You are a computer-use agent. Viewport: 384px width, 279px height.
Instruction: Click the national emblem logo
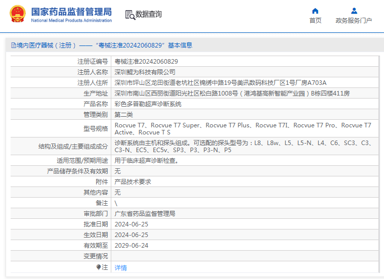18,14
